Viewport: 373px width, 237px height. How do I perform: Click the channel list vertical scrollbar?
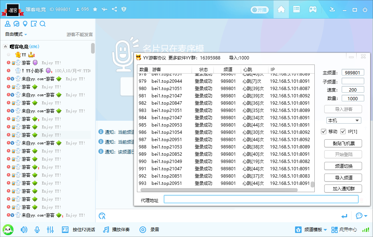click(x=93, y=48)
